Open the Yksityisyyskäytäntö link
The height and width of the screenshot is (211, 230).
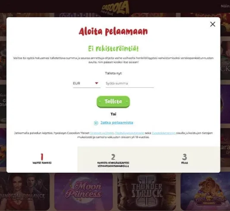(129, 133)
